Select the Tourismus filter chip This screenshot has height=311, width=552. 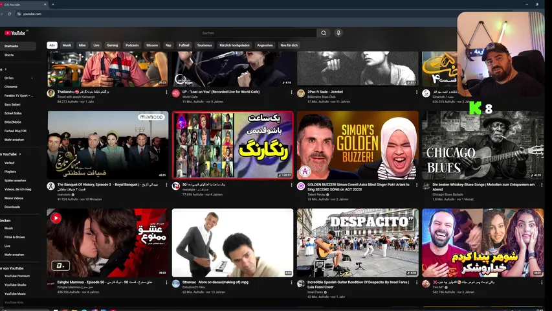pyautogui.click(x=204, y=45)
